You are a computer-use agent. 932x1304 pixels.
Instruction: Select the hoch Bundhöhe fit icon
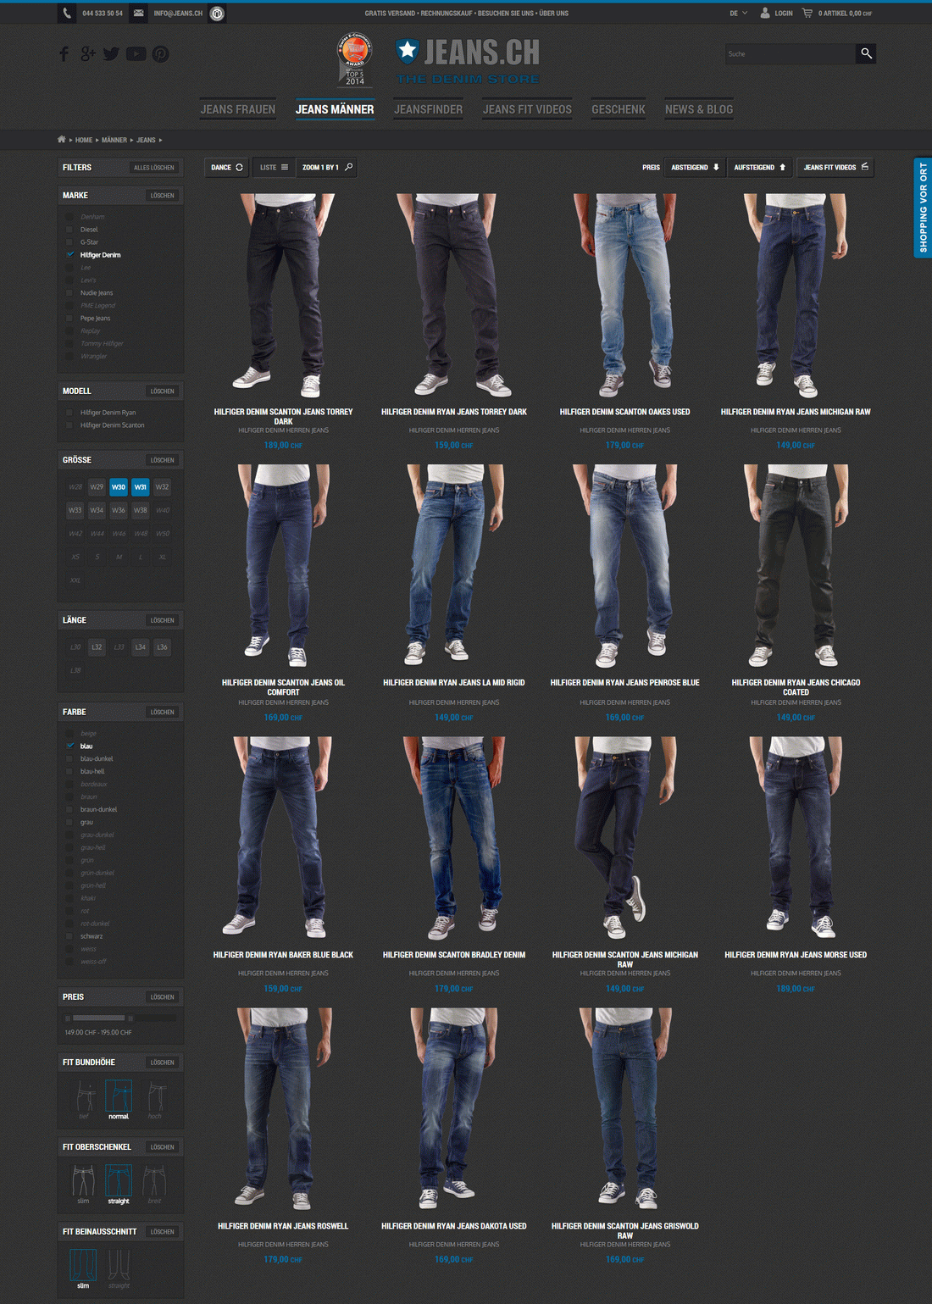click(x=156, y=1096)
